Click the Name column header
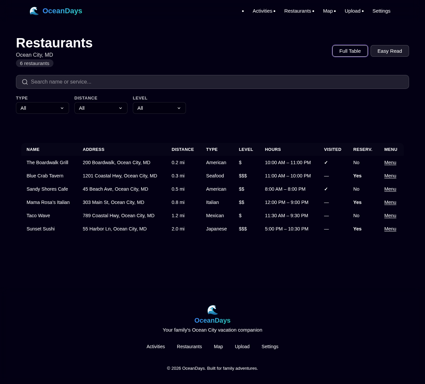The image size is (425, 384). (33, 150)
